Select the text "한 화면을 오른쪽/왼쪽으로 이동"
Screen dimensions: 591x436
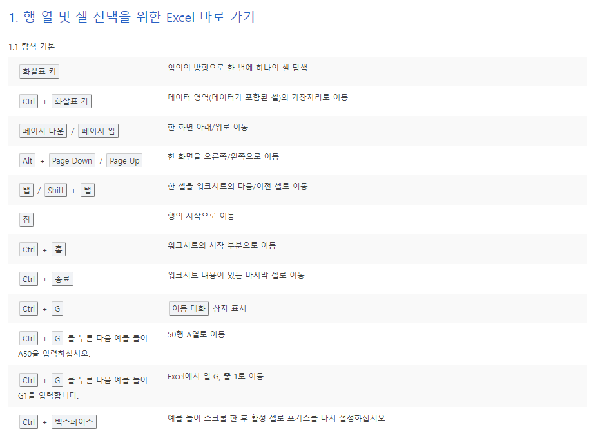tap(223, 156)
